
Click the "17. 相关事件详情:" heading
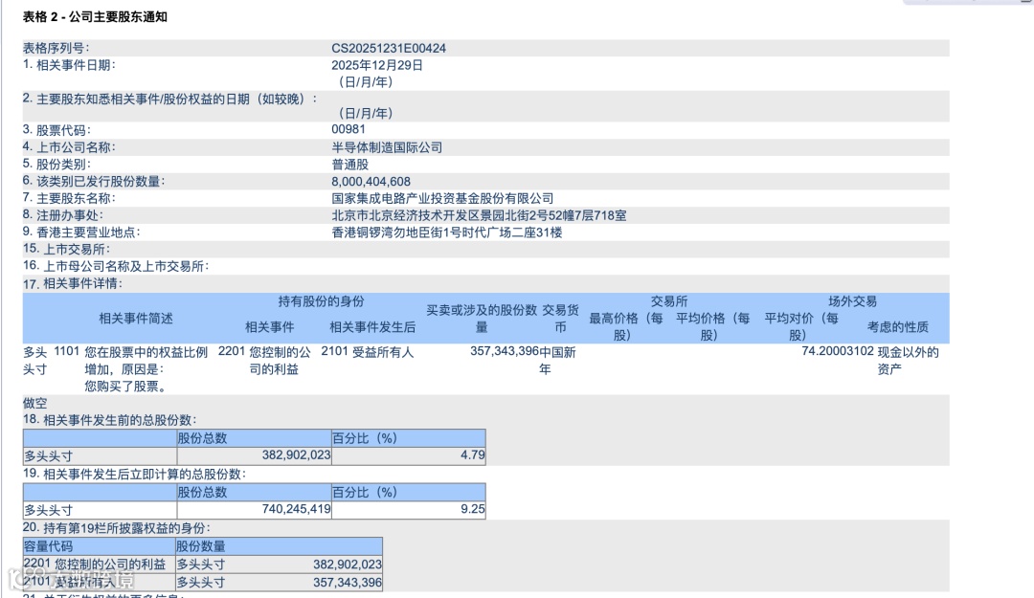click(x=73, y=283)
